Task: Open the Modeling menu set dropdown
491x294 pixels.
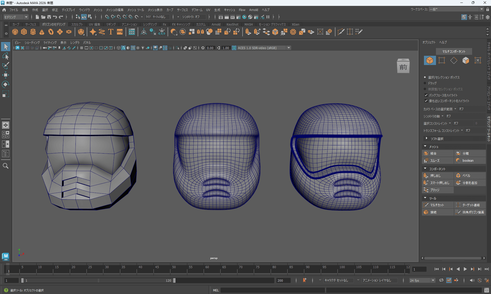Action: point(16,17)
